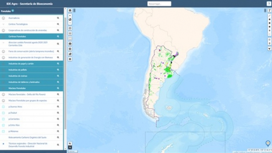Zoom to Aserraderos layer extent
272x153 pixels.
click(x=58, y=18)
